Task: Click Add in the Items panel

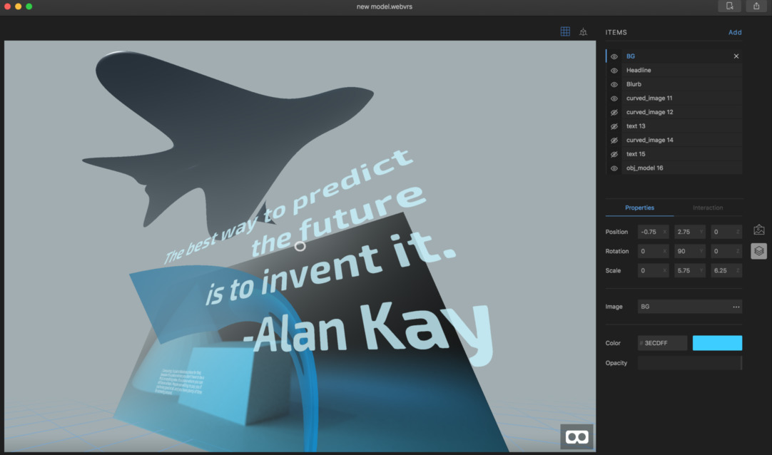Action: coord(734,32)
